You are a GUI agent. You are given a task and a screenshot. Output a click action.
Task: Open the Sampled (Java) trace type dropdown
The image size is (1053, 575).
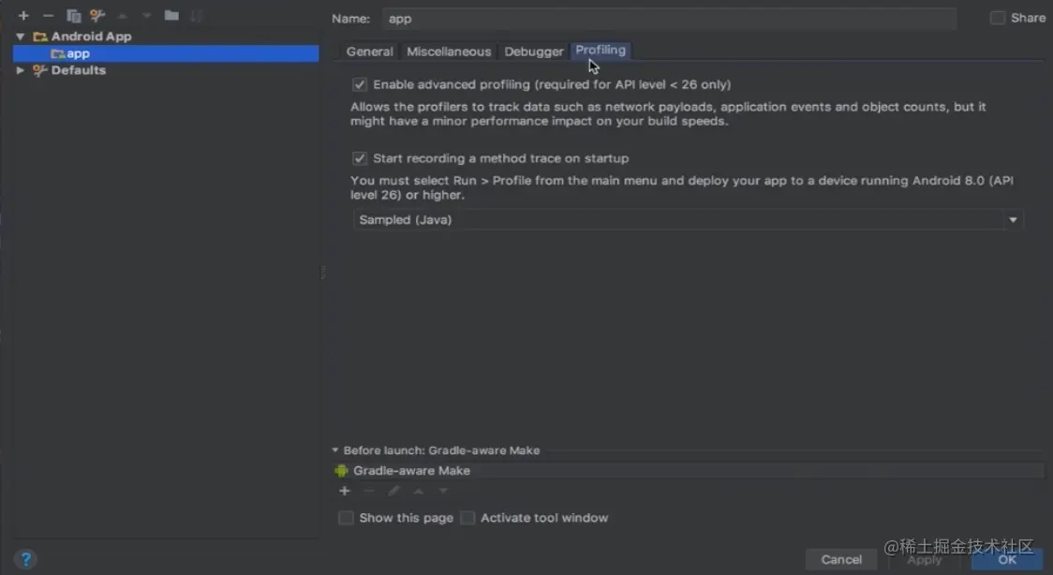point(688,219)
